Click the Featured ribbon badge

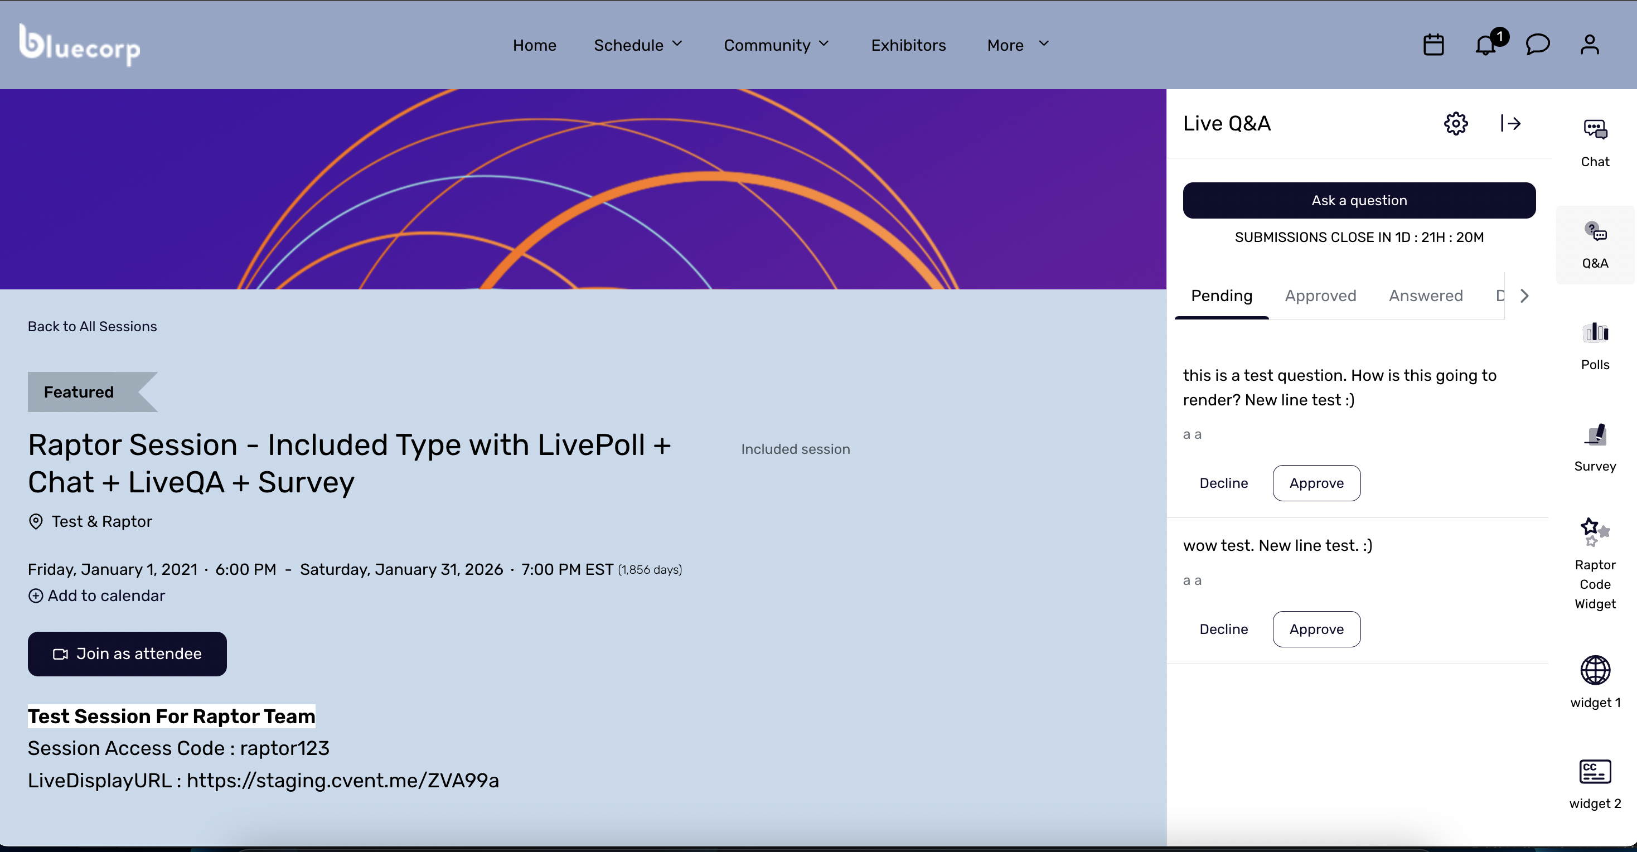pyautogui.click(x=92, y=392)
